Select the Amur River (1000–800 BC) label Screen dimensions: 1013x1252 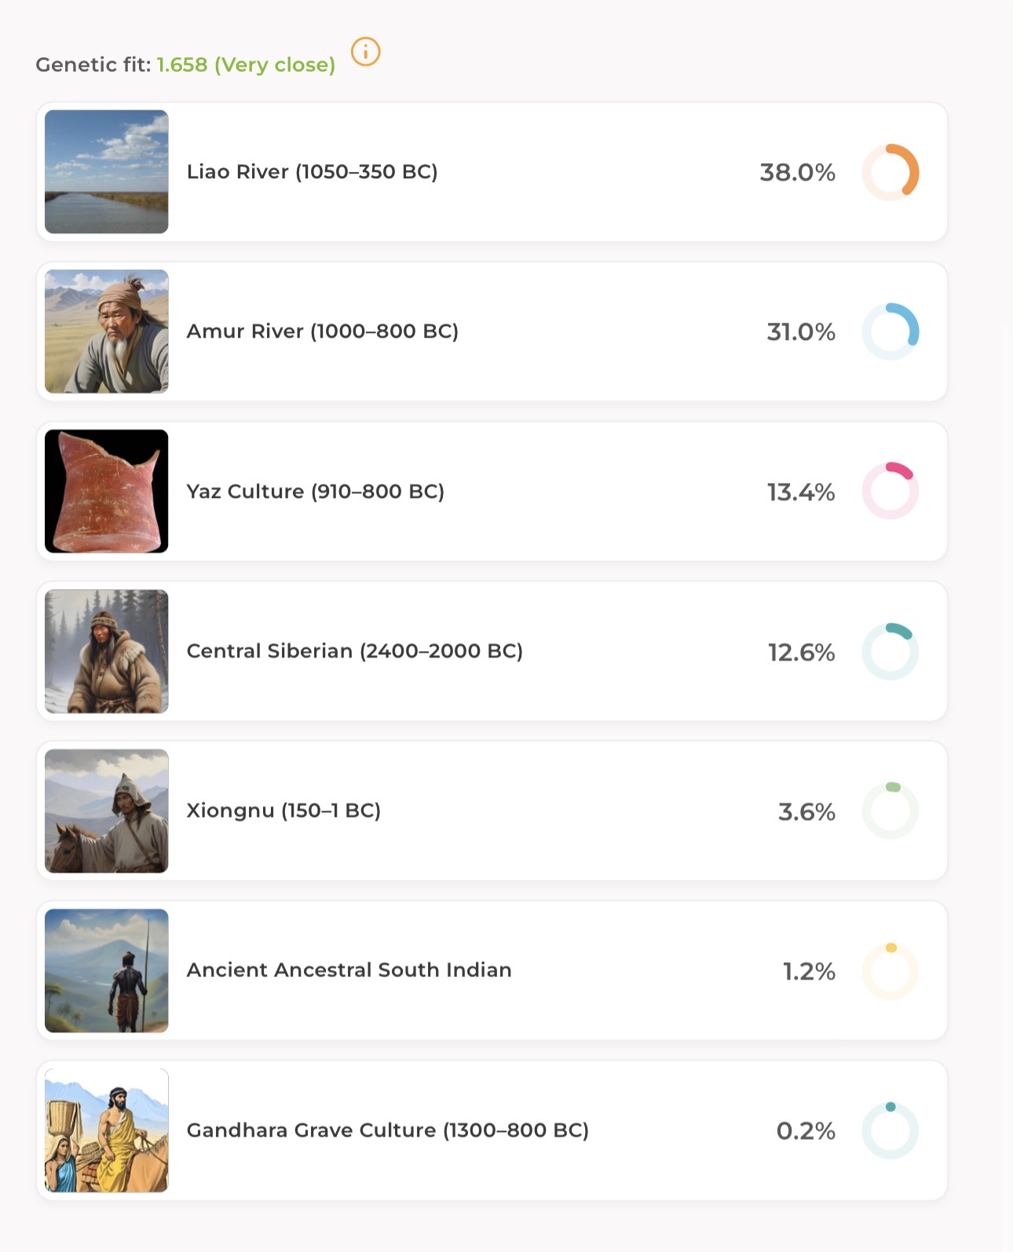tap(322, 331)
